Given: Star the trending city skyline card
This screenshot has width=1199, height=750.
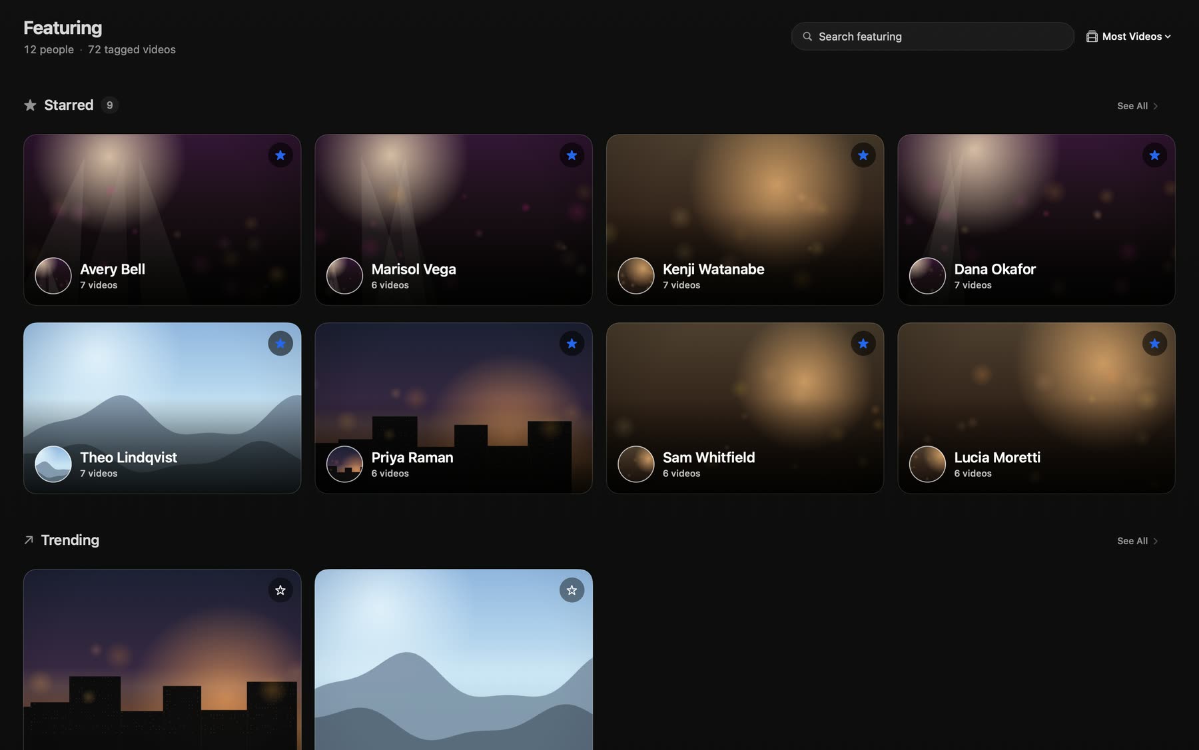Looking at the screenshot, I should (x=280, y=590).
